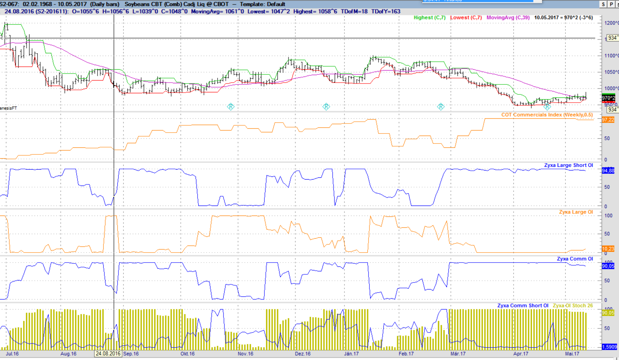This screenshot has width=619, height=360.
Task: Expand the 24.08.2016 date box on the timeline
Action: (x=109, y=353)
